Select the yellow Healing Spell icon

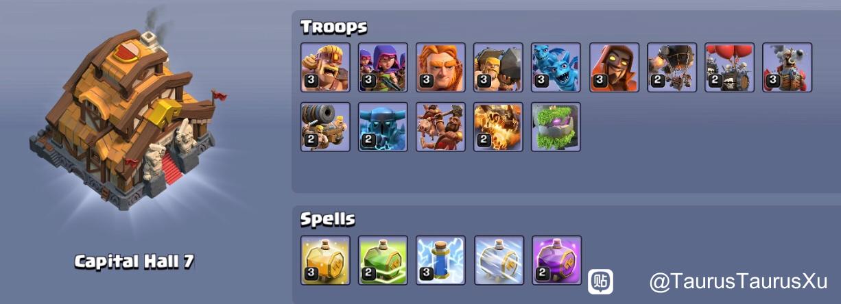click(326, 260)
